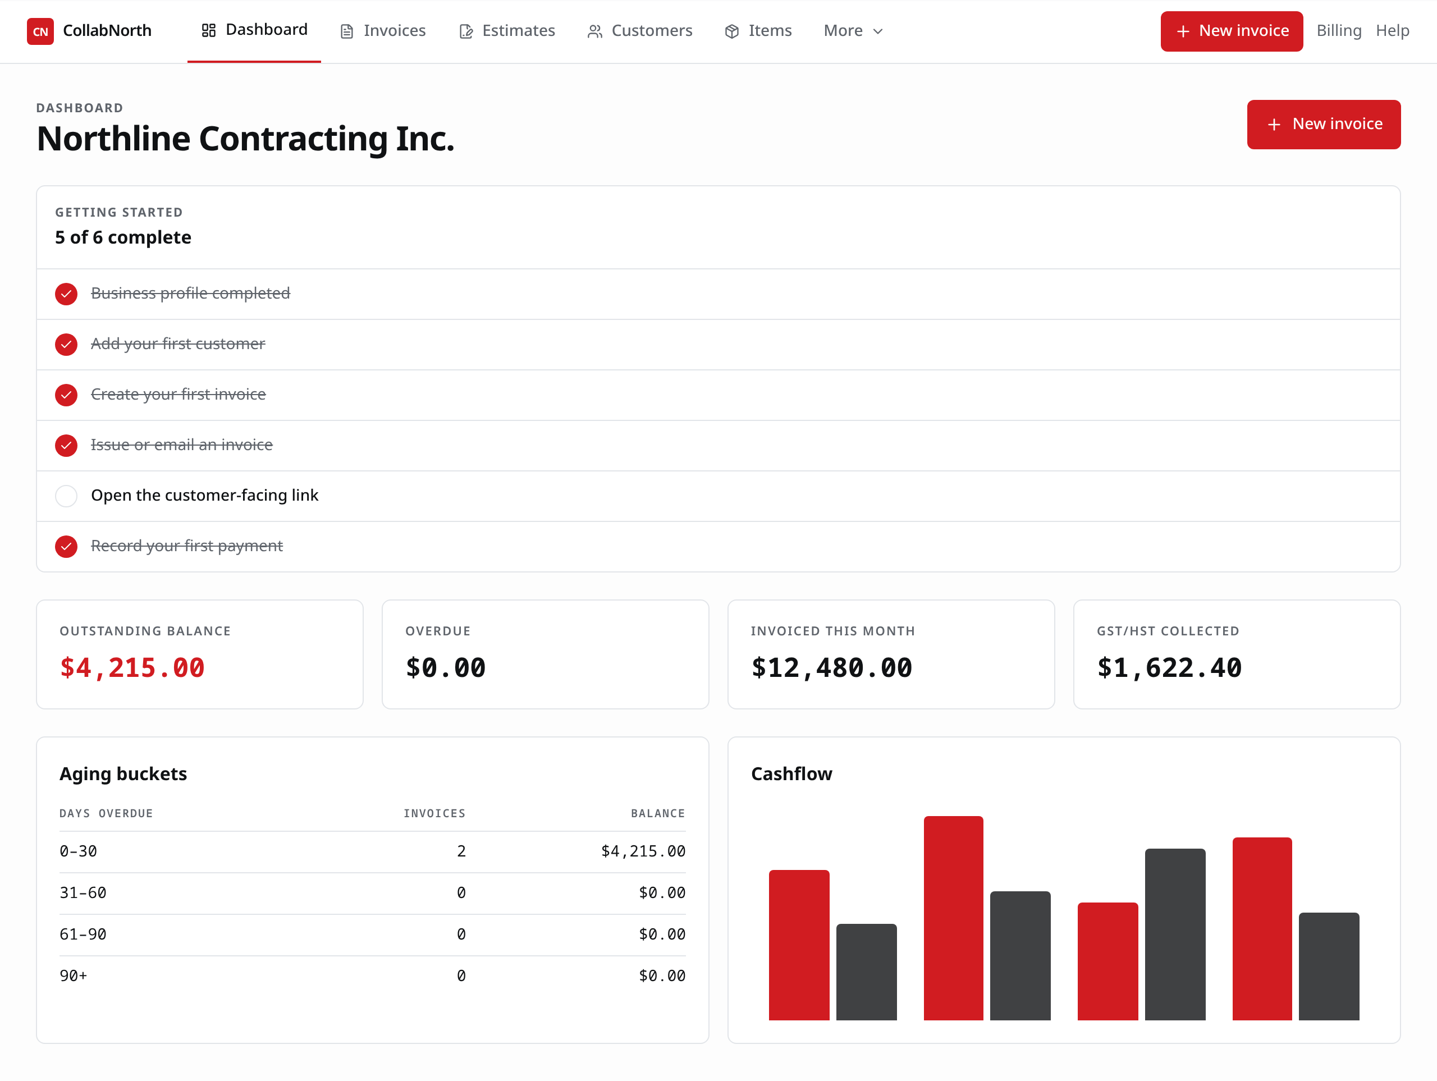1437x1081 pixels.
Task: Click the Cashflow heading
Action: (791, 774)
